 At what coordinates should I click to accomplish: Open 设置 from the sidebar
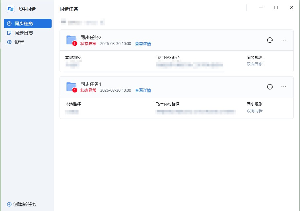coord(28,42)
